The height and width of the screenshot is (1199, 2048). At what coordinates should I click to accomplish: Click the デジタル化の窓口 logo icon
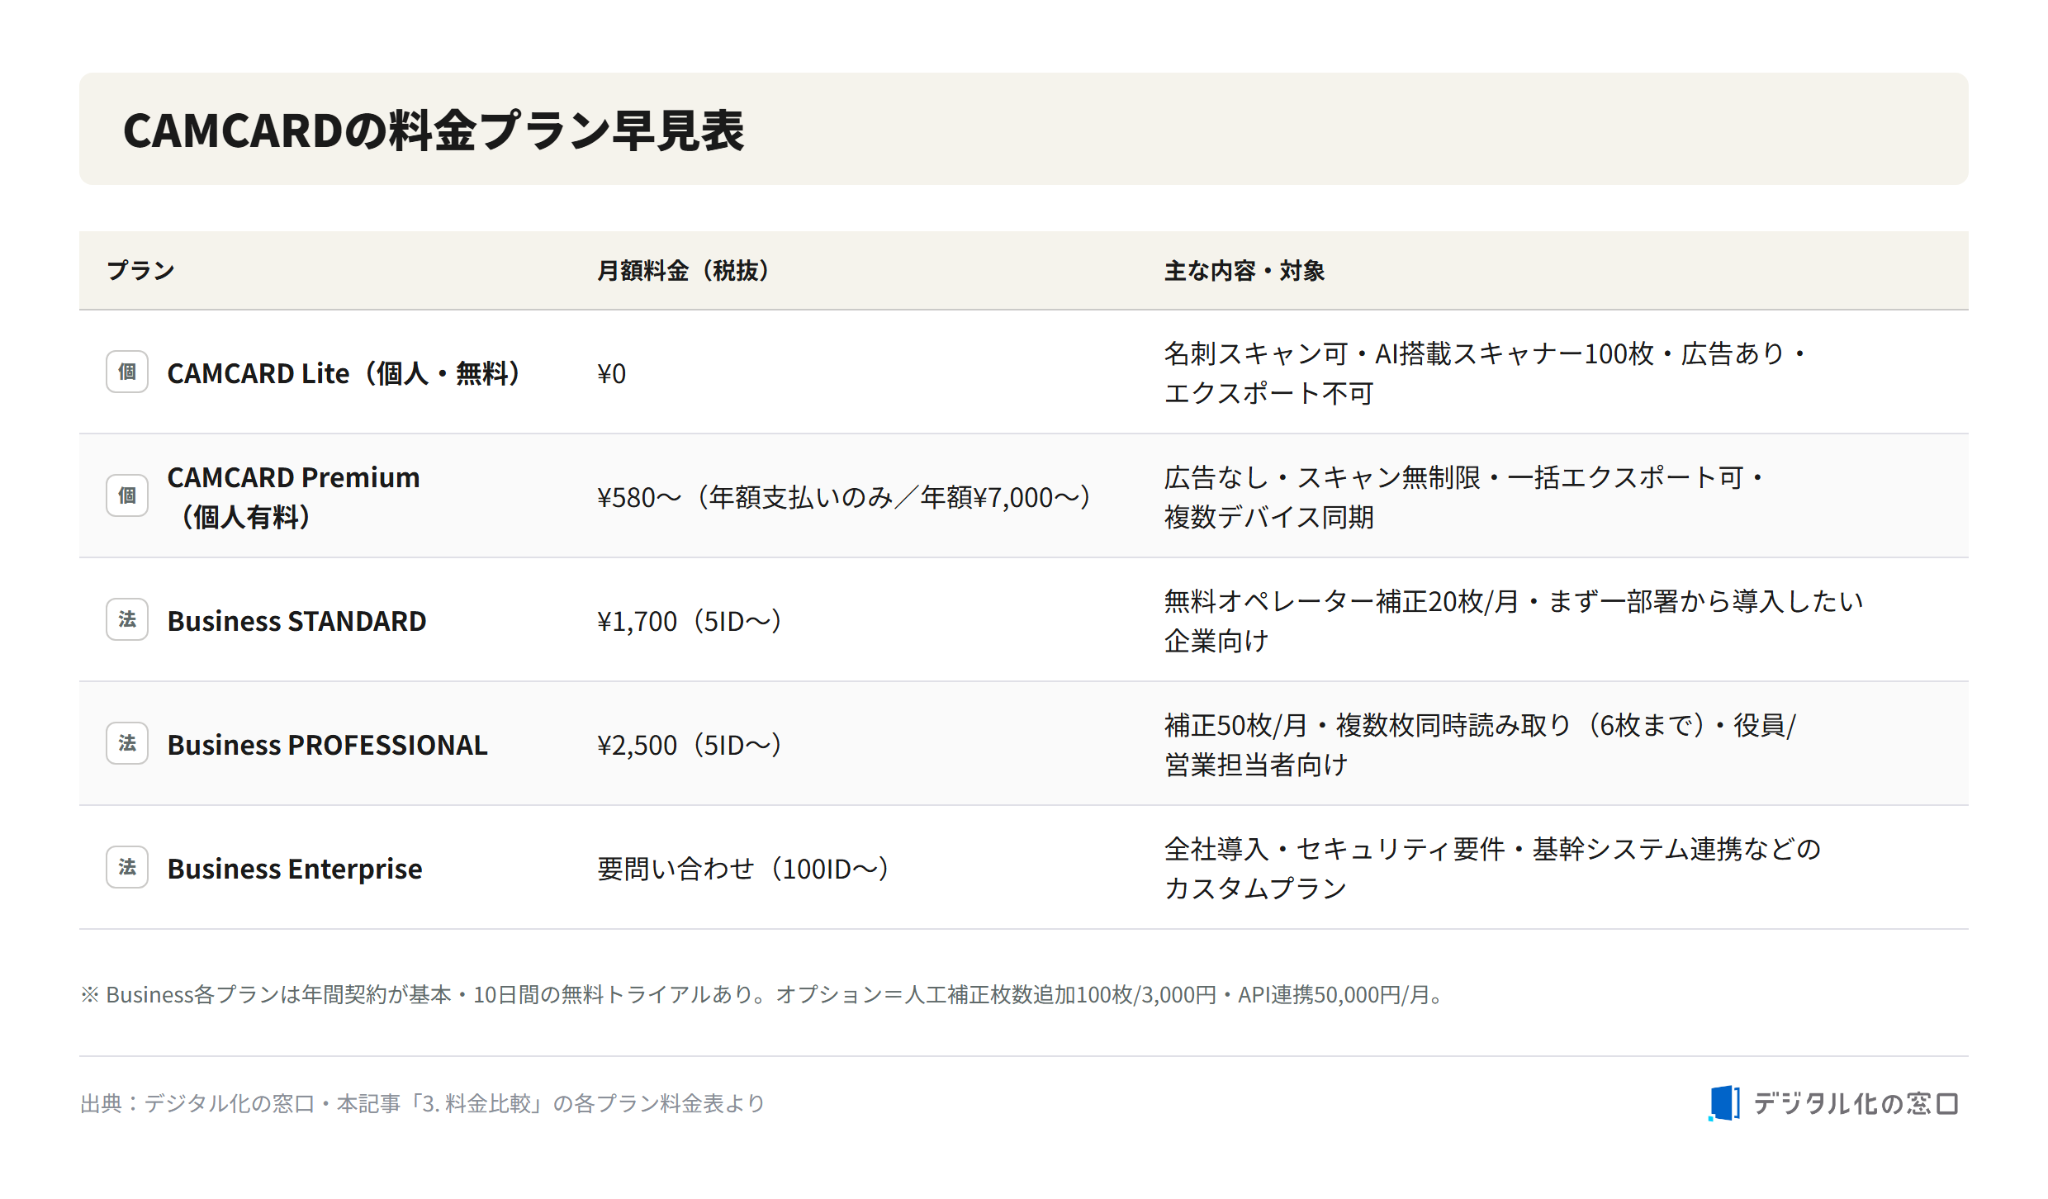(x=1724, y=1103)
